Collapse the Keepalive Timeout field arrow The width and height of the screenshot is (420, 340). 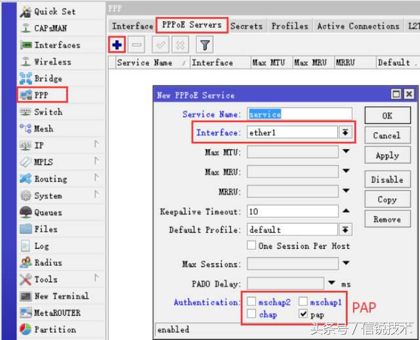[x=345, y=211]
